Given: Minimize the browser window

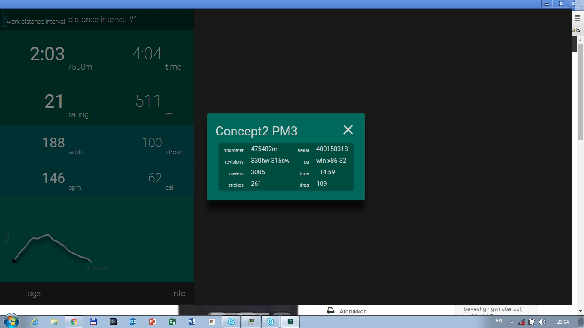Looking at the screenshot, I should pyautogui.click(x=547, y=3).
